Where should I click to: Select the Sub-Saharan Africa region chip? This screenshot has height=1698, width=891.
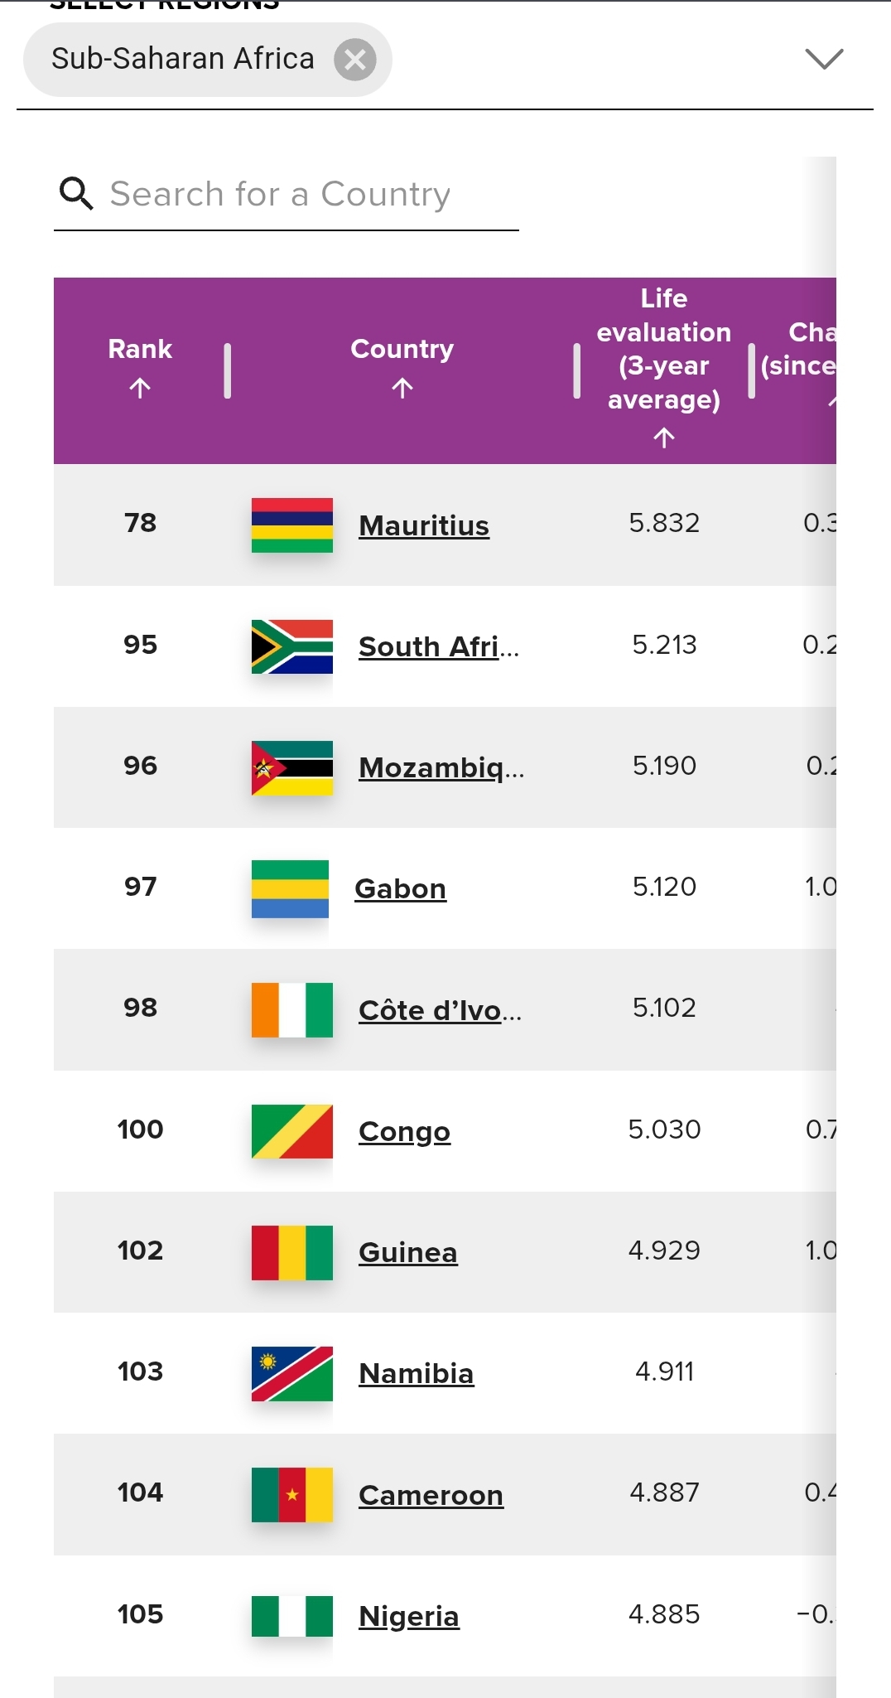pos(183,60)
